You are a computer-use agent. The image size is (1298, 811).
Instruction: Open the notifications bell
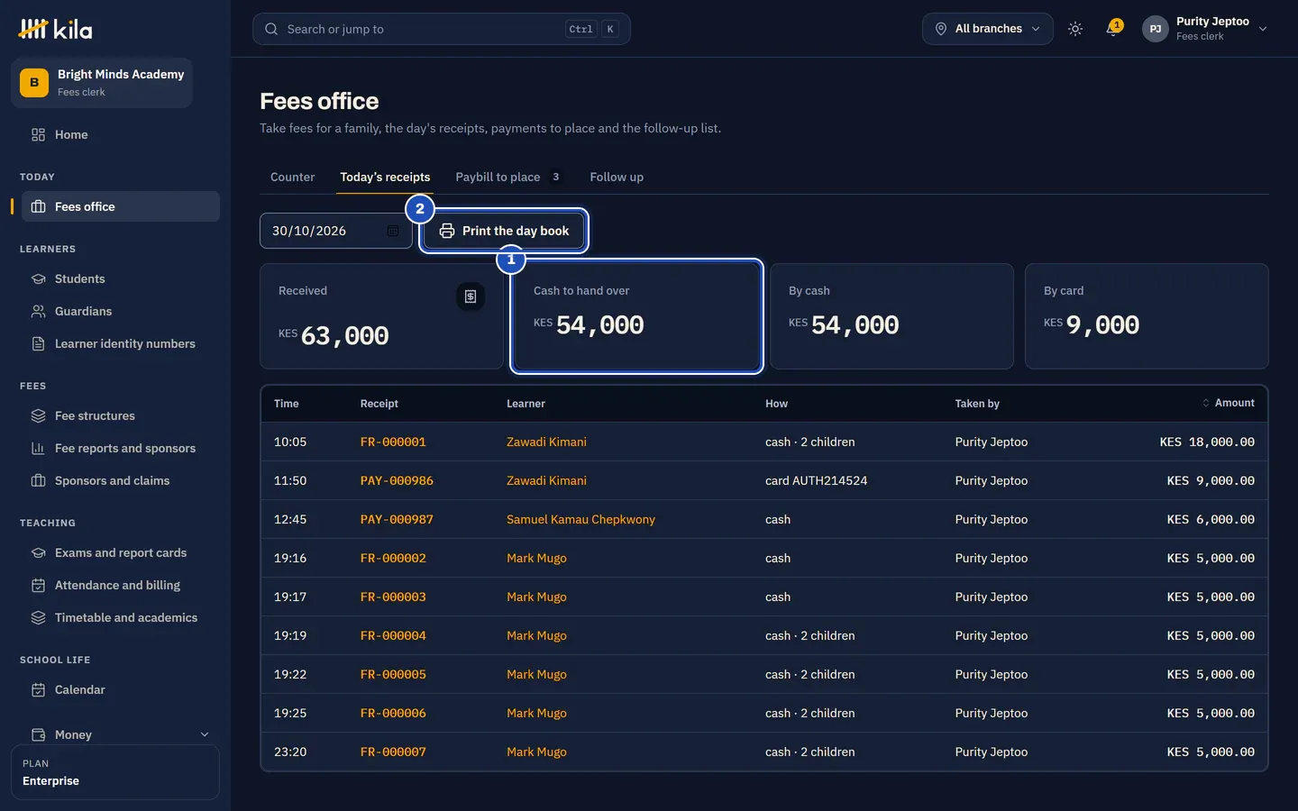[1113, 29]
